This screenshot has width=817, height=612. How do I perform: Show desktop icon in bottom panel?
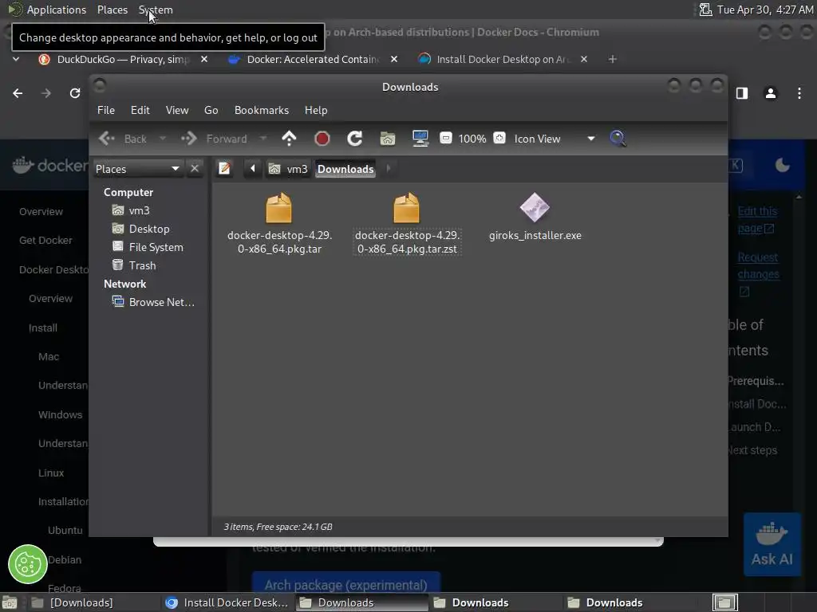point(10,603)
